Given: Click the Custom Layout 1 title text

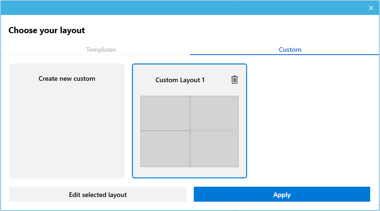Looking at the screenshot, I should [x=180, y=80].
